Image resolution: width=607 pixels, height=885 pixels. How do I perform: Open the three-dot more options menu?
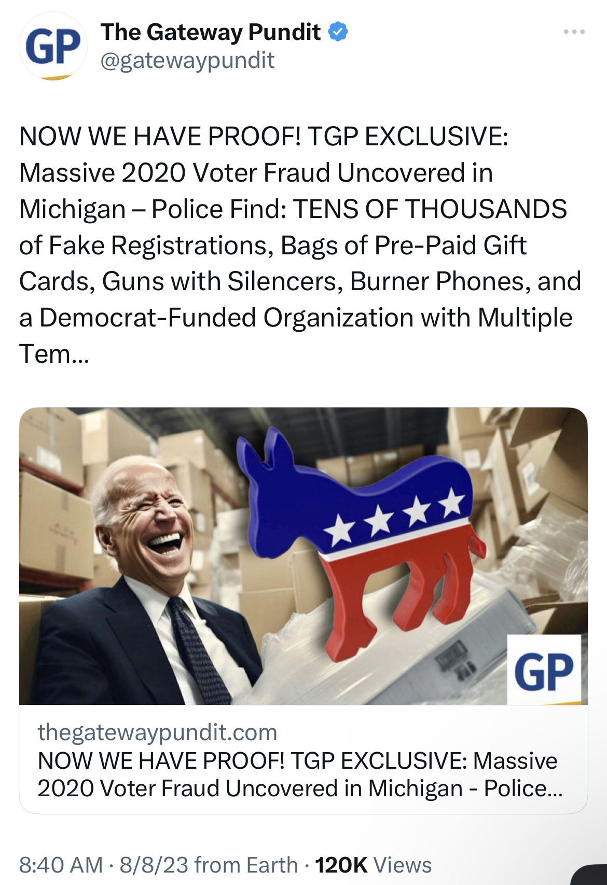point(574,32)
